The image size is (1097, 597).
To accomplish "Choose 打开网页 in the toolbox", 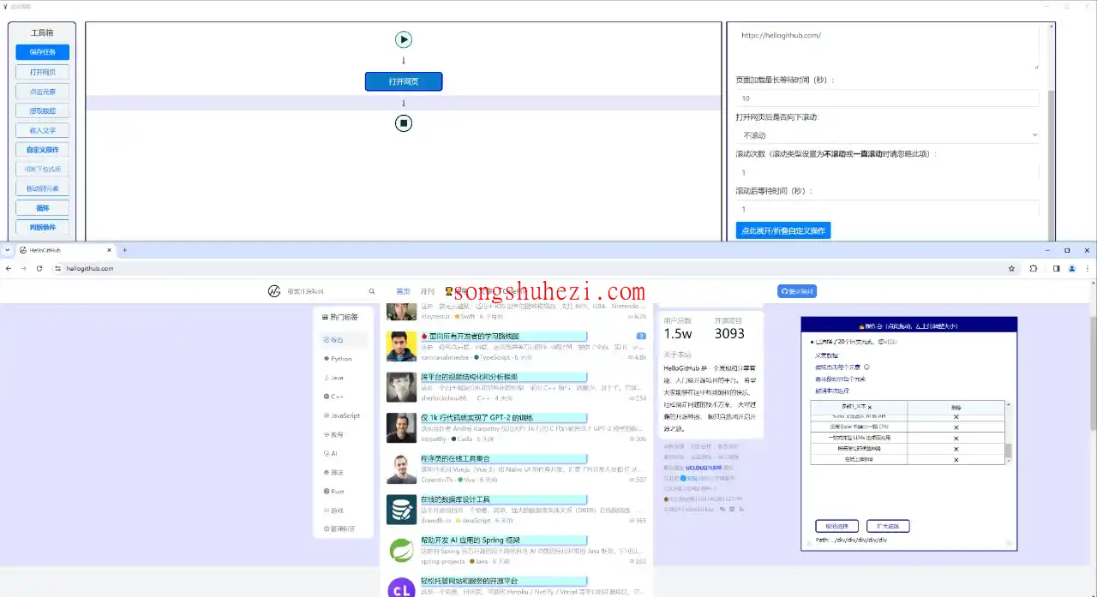I will pos(42,72).
